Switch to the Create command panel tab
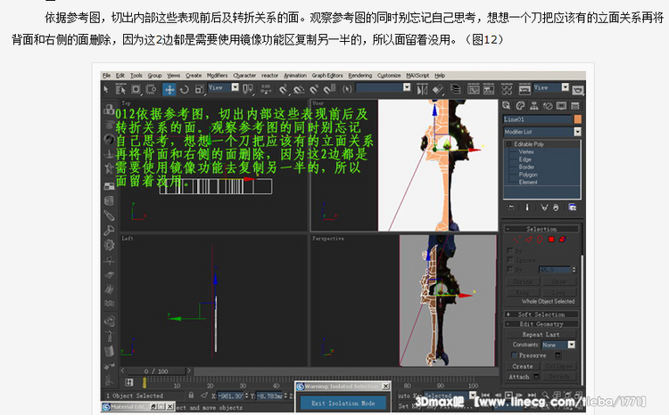 coord(507,105)
